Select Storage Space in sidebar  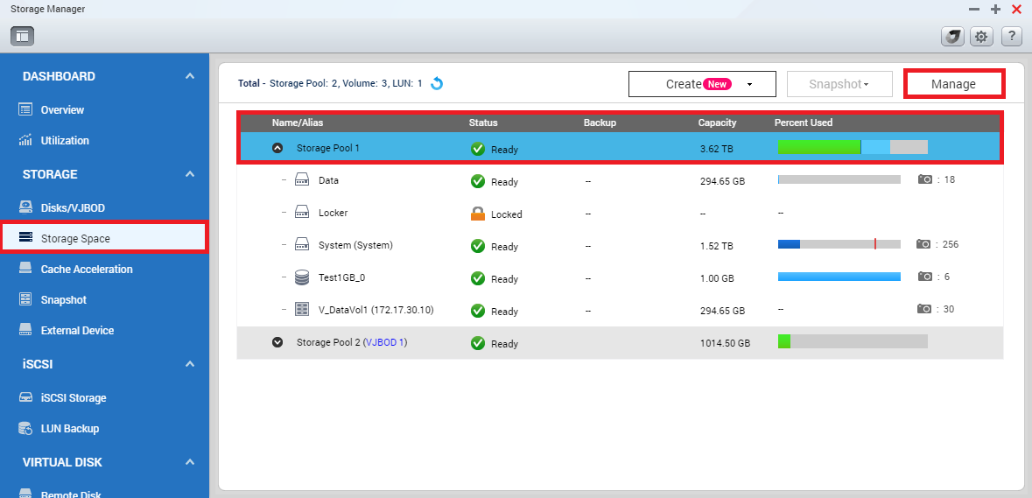coord(104,237)
